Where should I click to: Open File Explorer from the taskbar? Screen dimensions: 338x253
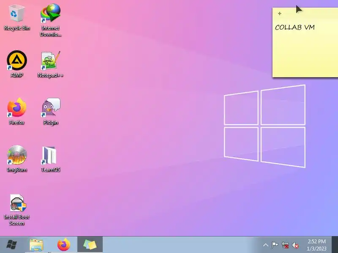click(36, 245)
